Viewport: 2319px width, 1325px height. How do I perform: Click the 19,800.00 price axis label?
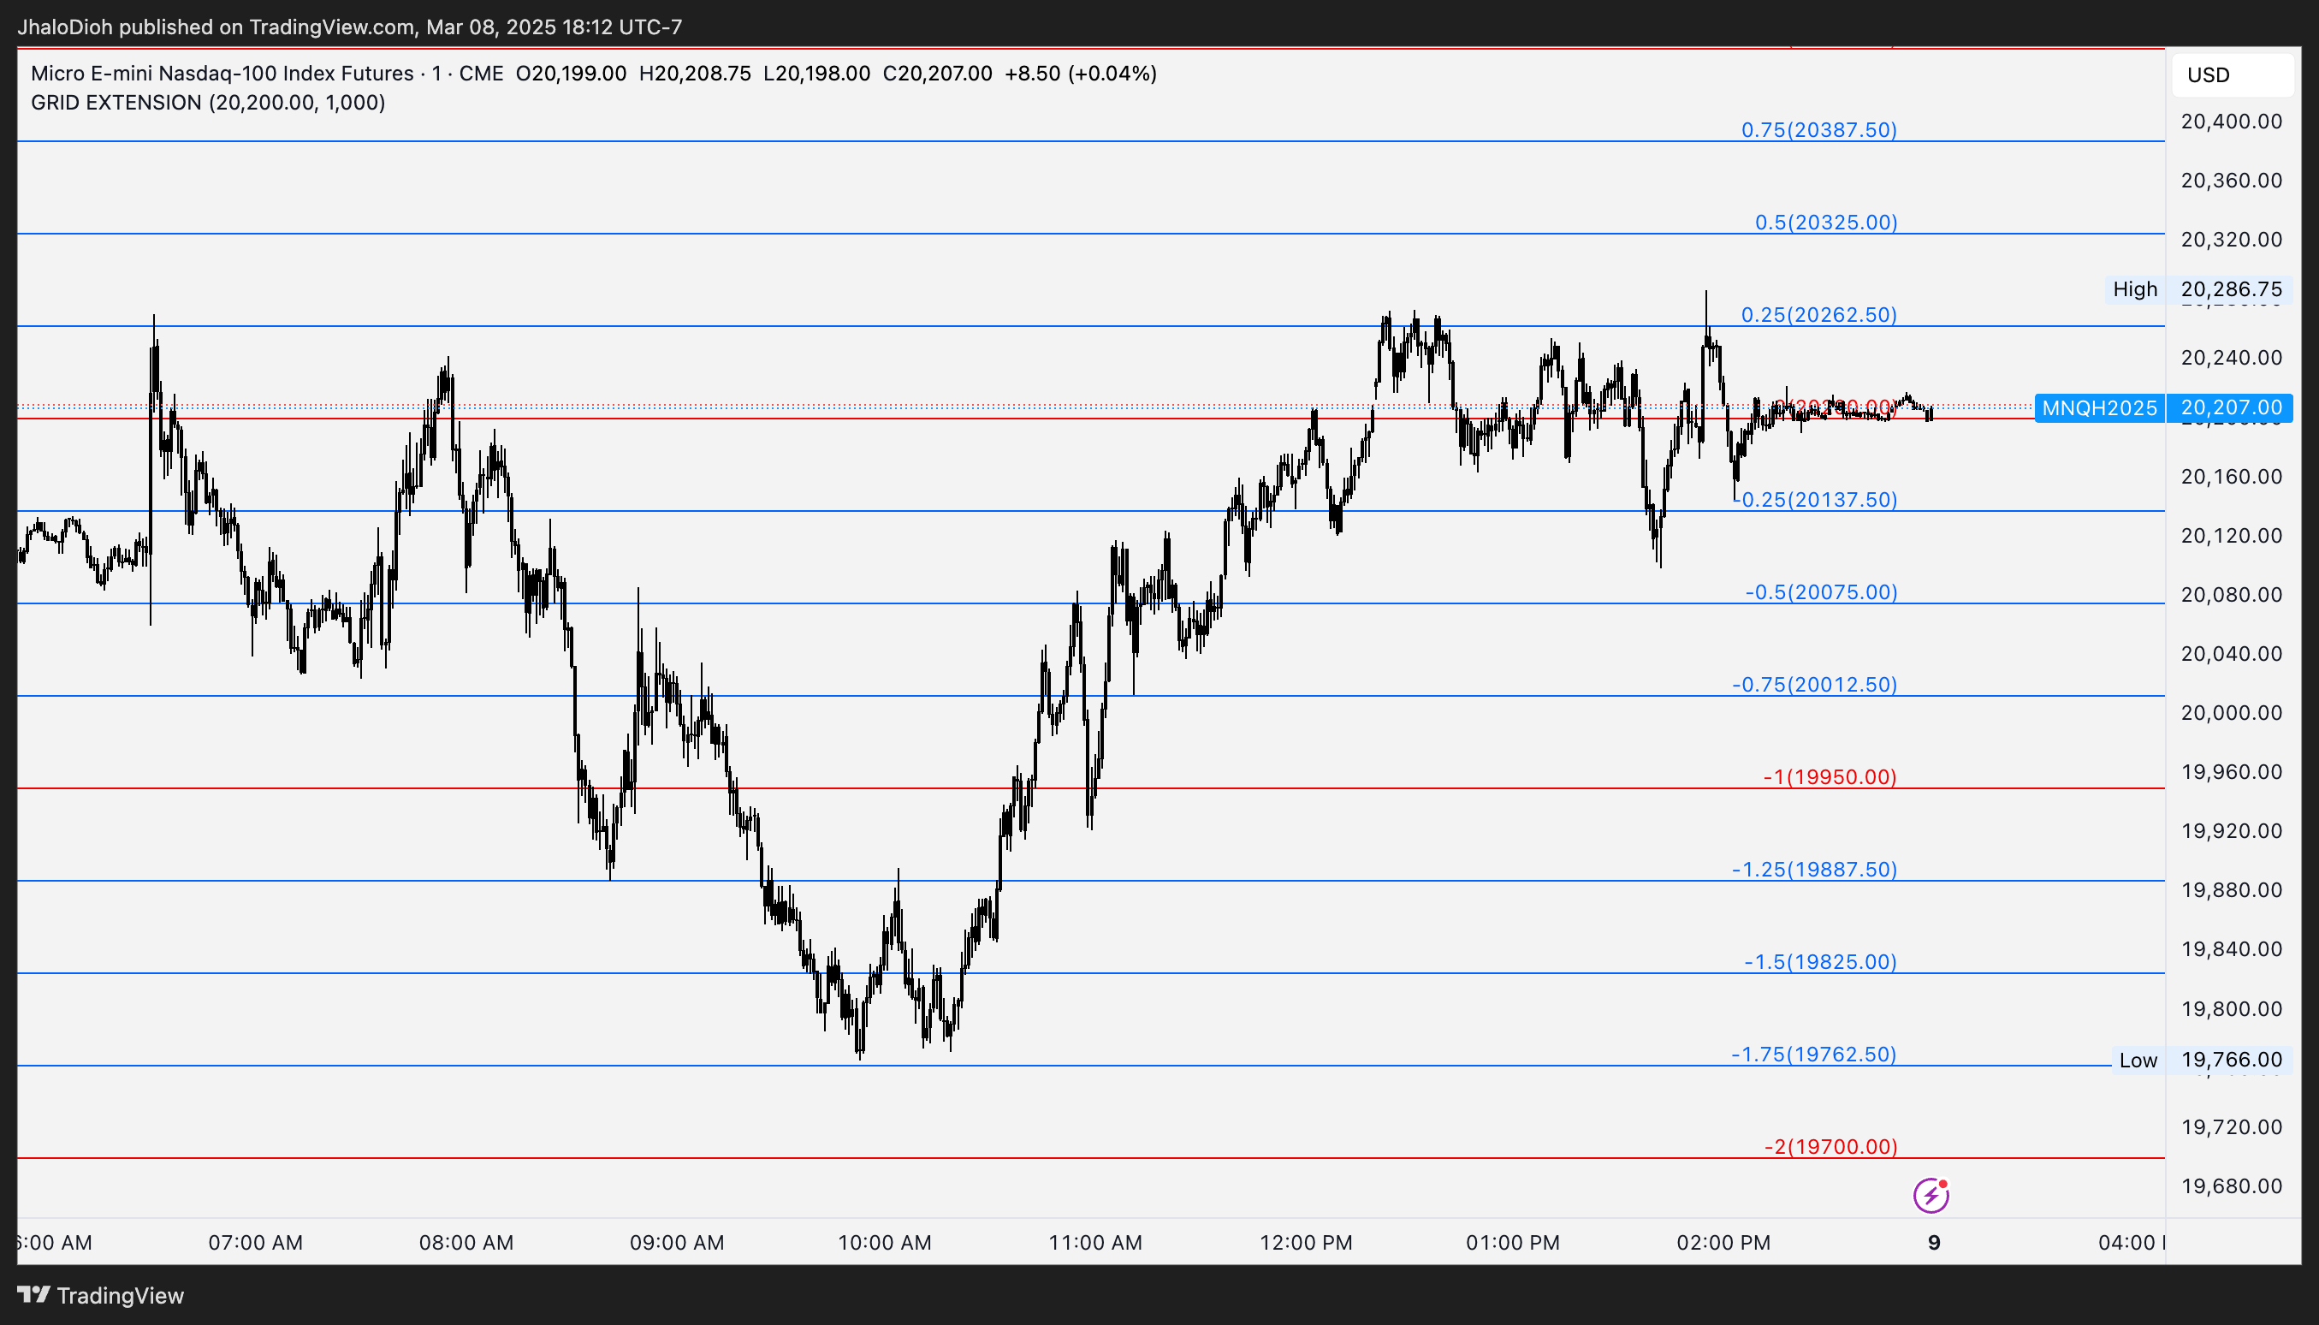[2232, 1008]
